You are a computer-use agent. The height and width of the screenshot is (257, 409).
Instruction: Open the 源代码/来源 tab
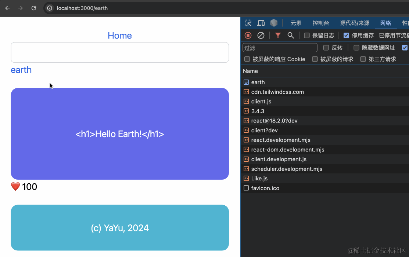pyautogui.click(x=355, y=23)
